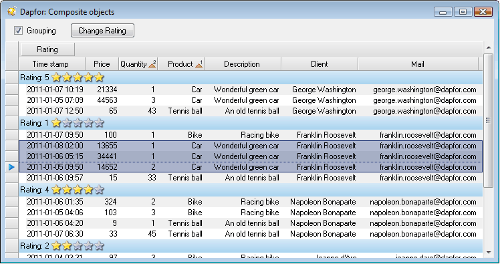Toggle the Grouping checkbox
This screenshot has height=264, width=500.
click(x=18, y=31)
